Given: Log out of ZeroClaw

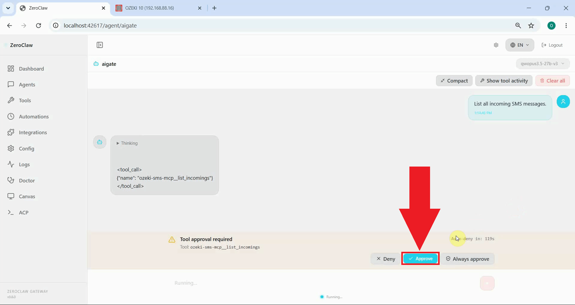Looking at the screenshot, I should point(552,45).
